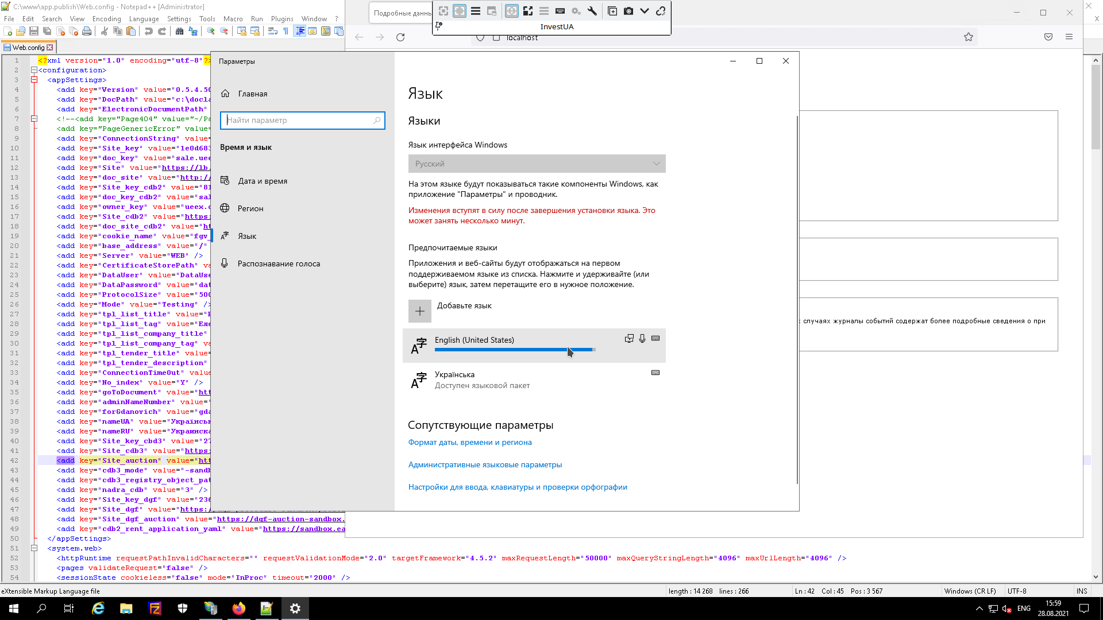Open the Encoding menu in Notepad++
Image resolution: width=1103 pixels, height=620 pixels.
click(106, 19)
